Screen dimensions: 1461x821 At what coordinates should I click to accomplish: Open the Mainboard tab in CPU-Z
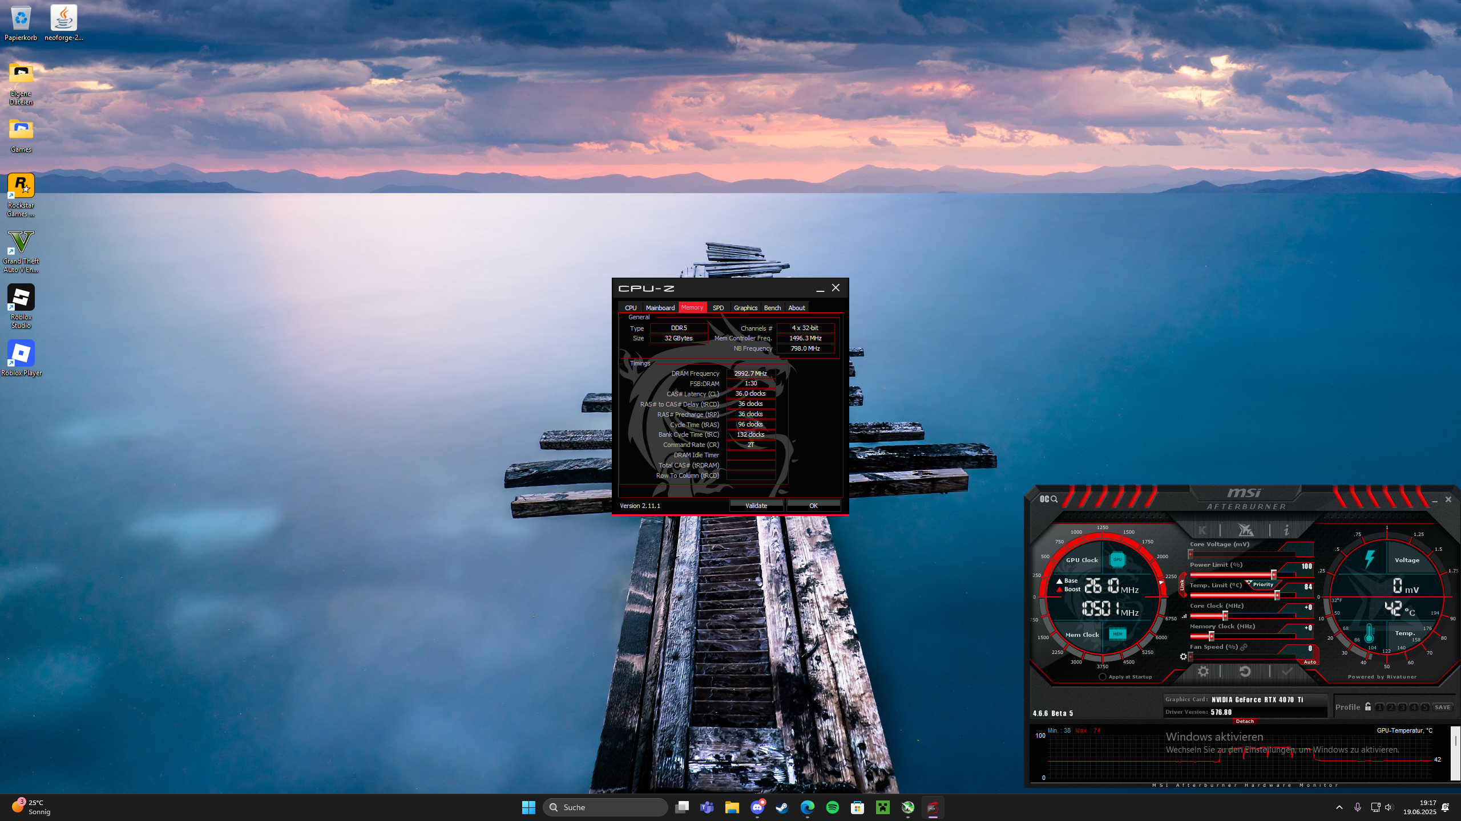tap(660, 308)
